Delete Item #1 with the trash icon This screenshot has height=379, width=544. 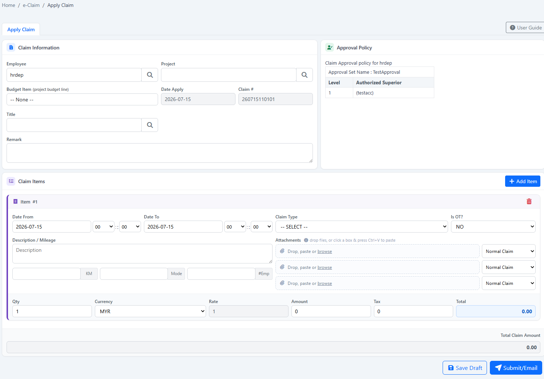coord(529,202)
